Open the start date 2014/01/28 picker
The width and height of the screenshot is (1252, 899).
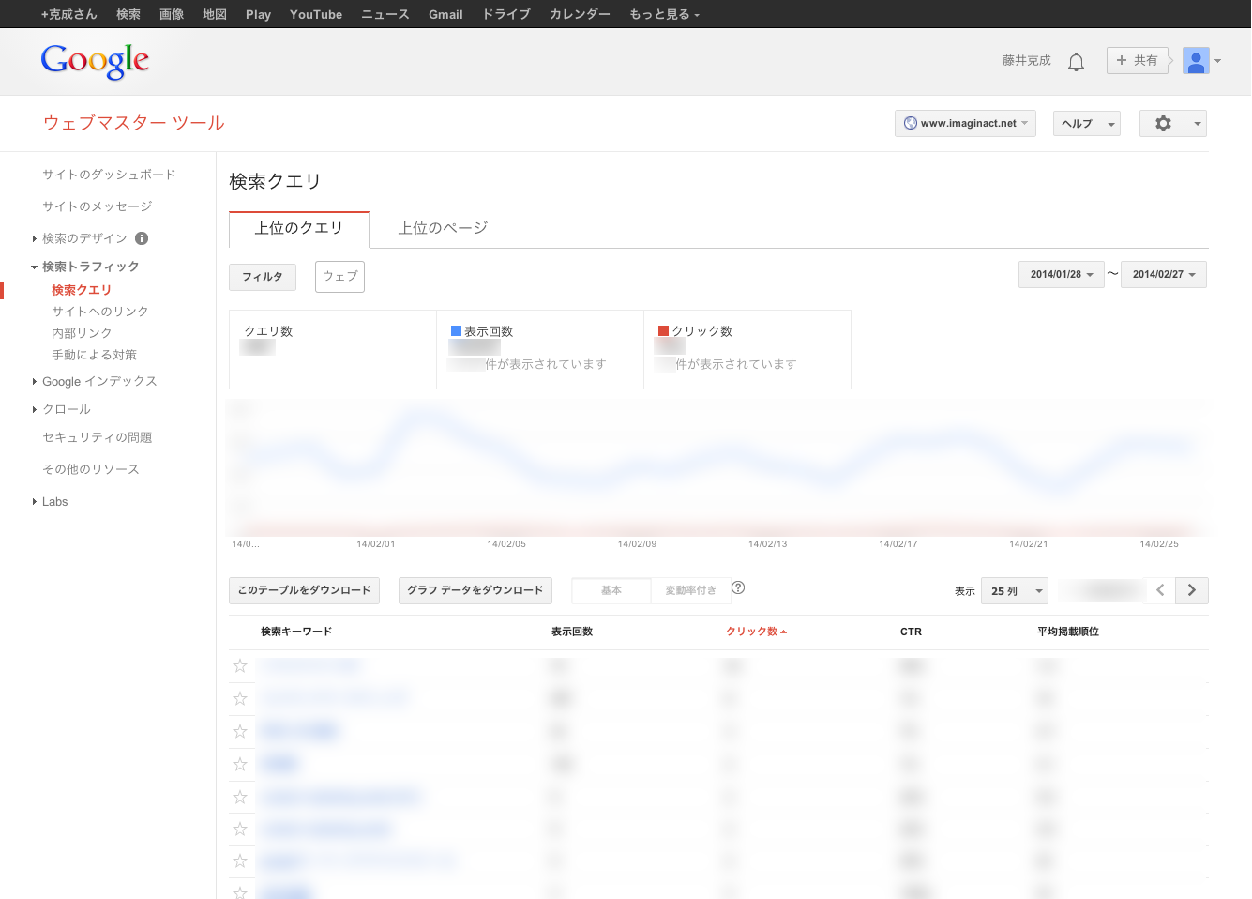[1061, 275]
